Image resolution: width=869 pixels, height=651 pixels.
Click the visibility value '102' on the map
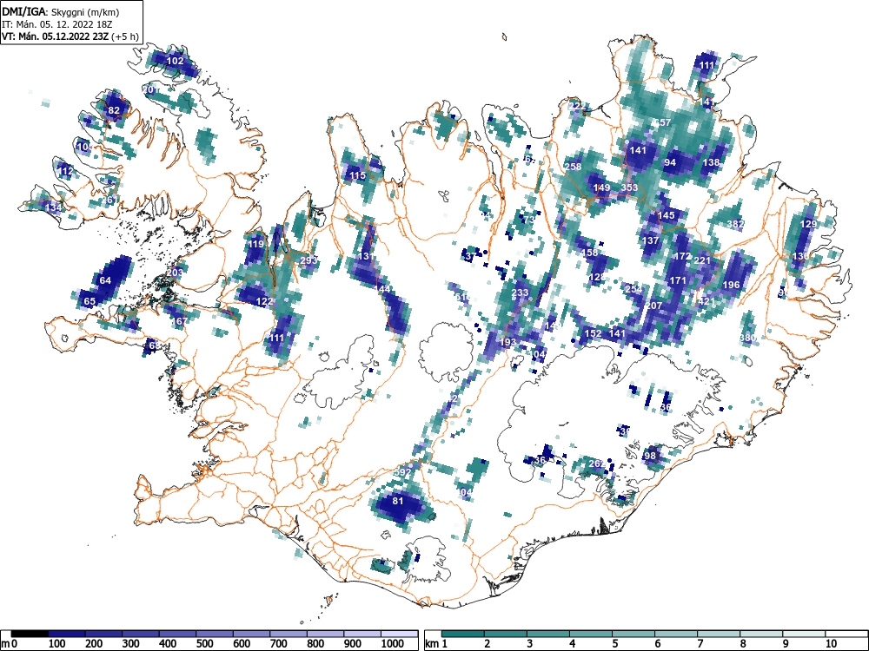pyautogui.click(x=176, y=61)
